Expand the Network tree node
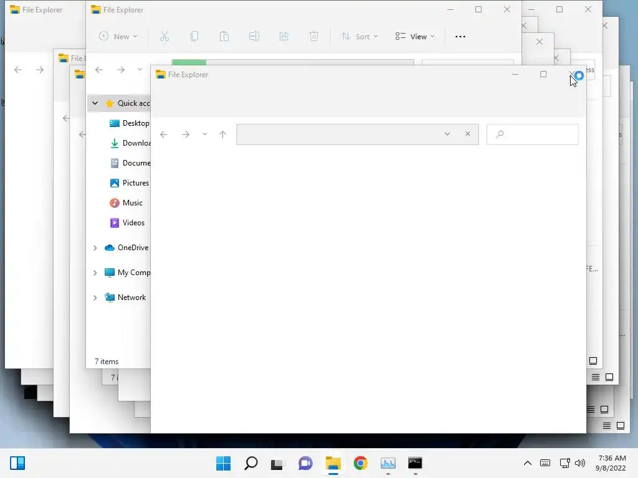The width and height of the screenshot is (638, 478). (95, 298)
